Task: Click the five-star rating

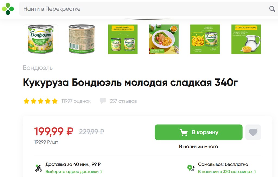Action: 41,101
